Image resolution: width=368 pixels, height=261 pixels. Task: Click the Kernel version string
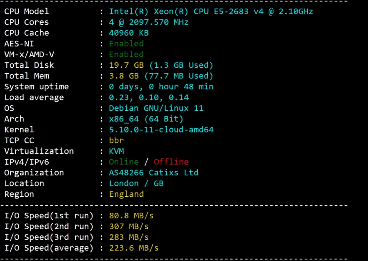(x=161, y=130)
